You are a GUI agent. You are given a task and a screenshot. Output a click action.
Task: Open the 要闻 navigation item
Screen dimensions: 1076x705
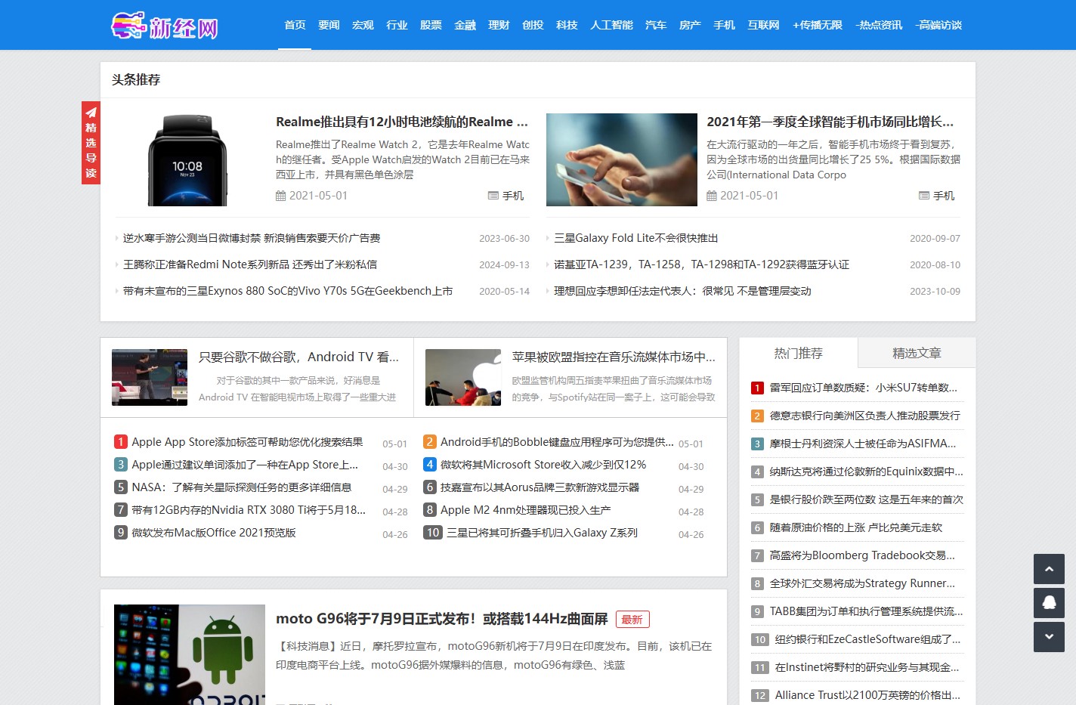click(329, 25)
